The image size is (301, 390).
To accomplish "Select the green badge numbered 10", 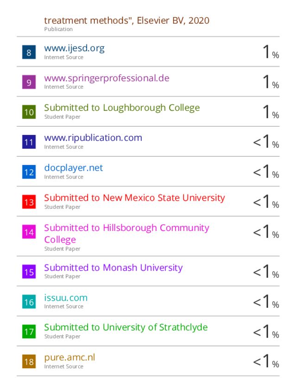I will point(29,112).
